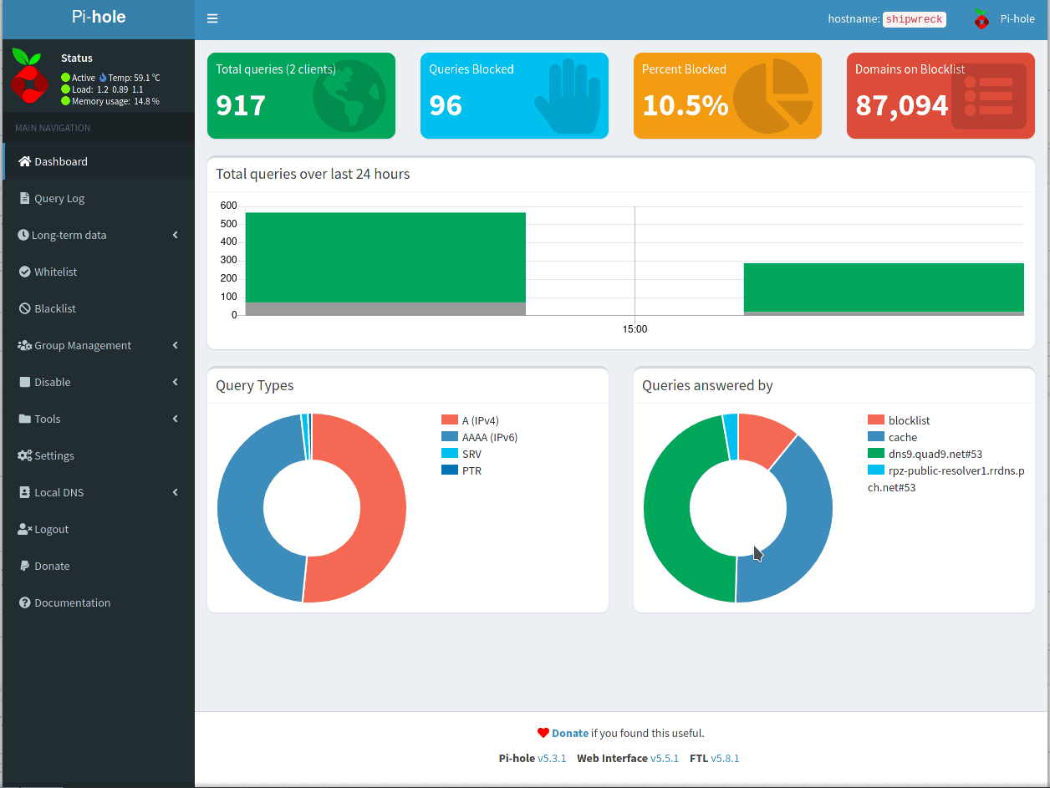This screenshot has height=788, width=1050.
Task: Click the Disable stop-square icon
Action: 24,382
